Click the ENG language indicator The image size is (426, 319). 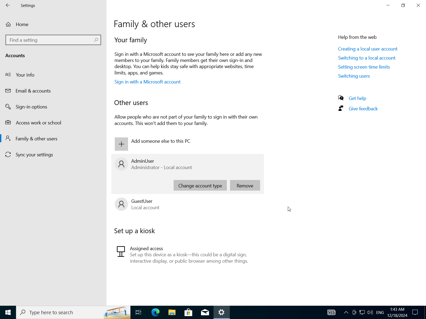[x=380, y=312]
